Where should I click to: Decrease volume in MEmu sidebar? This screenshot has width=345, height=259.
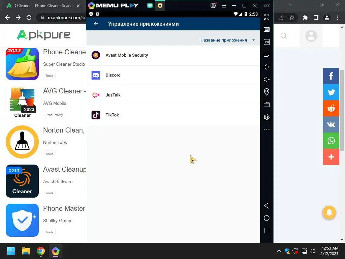267,79
